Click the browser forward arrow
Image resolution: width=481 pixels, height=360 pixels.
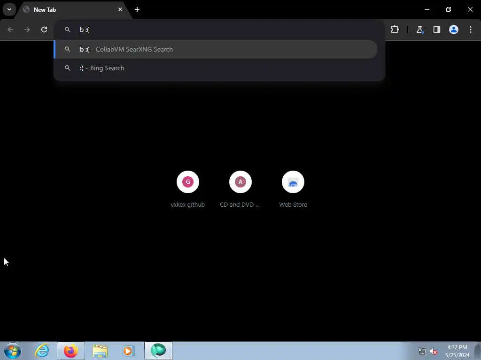(27, 30)
